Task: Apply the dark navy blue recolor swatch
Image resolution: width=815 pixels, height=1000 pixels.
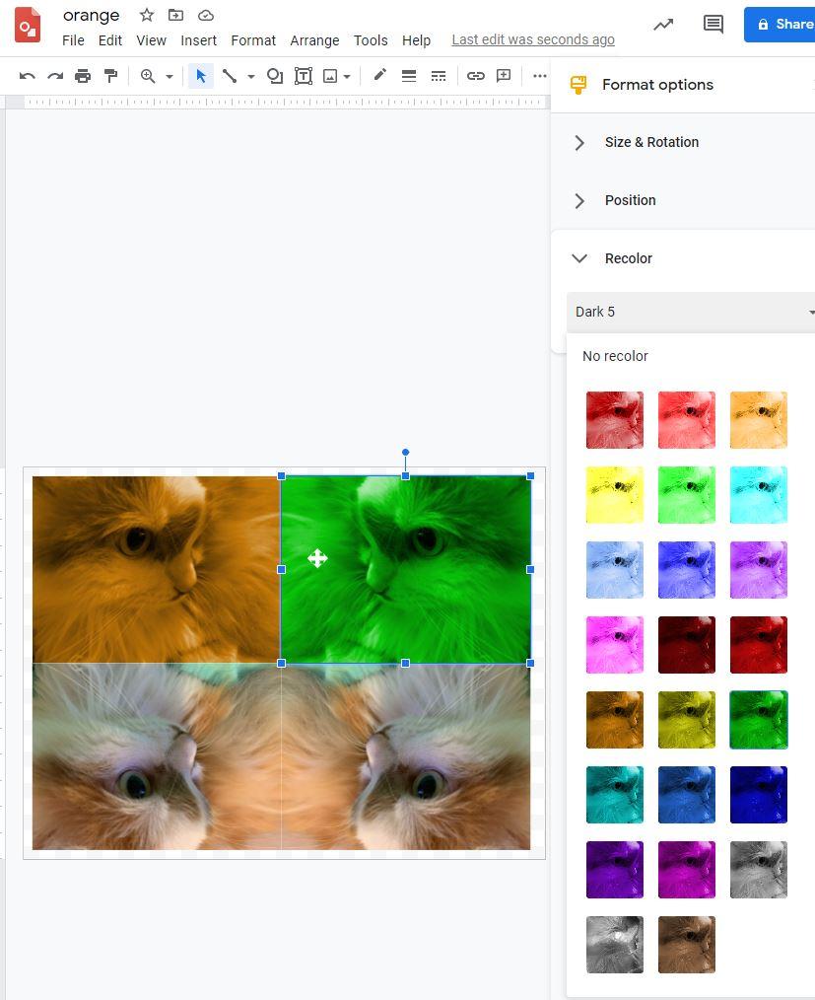Action: tap(758, 795)
